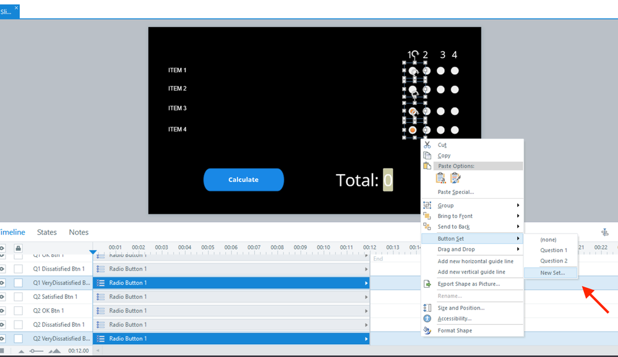Toggle lock checkbox for Q2 VeryDissatisfied row
This screenshot has height=357, width=618.
click(18, 338)
